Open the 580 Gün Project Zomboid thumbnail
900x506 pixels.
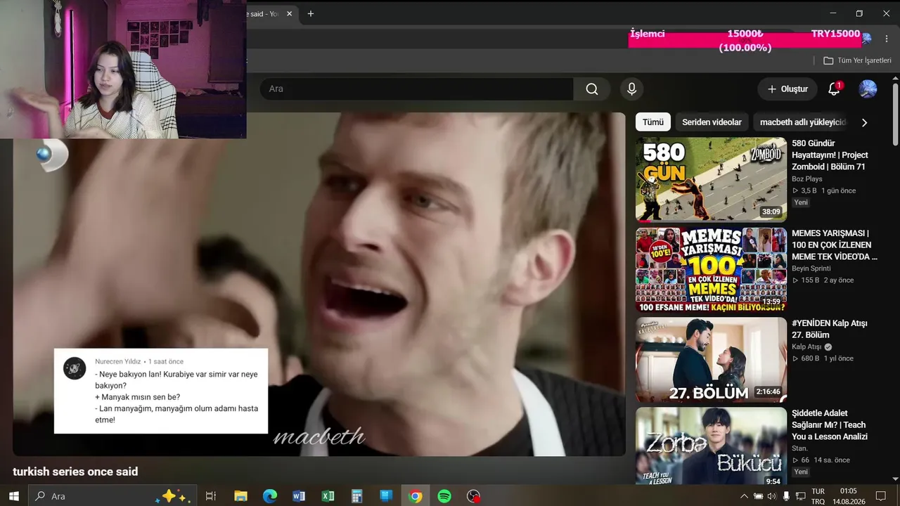[711, 179]
